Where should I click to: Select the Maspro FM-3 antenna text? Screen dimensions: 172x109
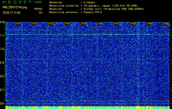coord(93,12)
